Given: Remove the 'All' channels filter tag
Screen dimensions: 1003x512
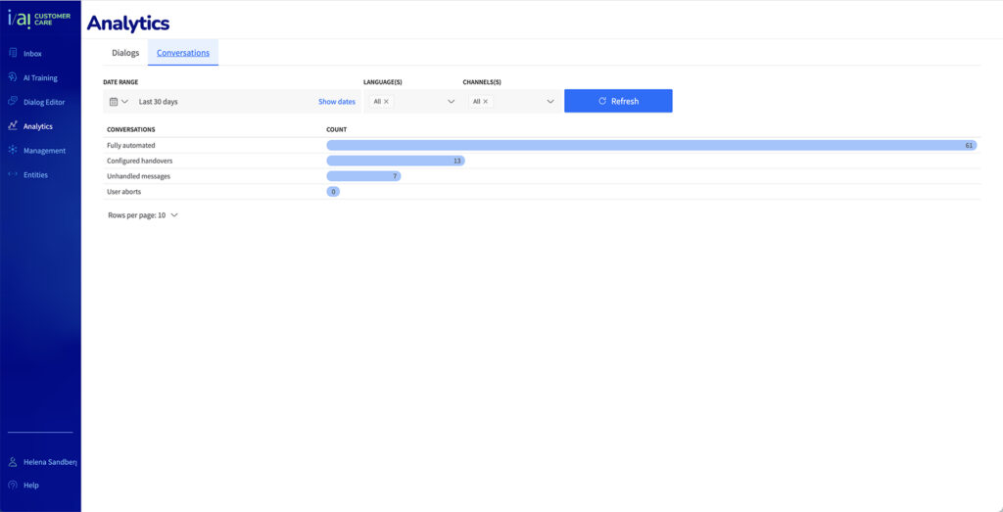Looking at the screenshot, I should coord(485,102).
